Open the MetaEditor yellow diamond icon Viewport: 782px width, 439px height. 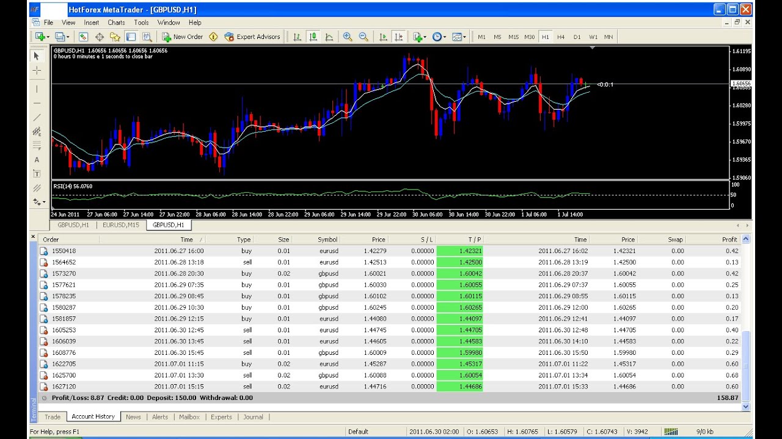[213, 37]
